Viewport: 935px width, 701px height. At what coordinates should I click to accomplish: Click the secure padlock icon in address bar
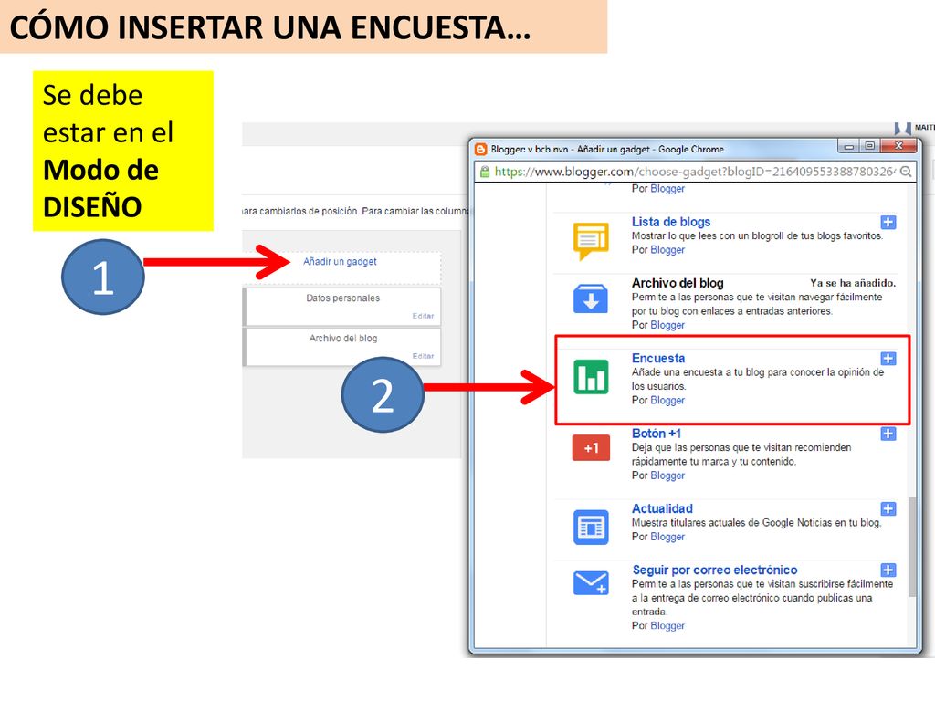(485, 172)
